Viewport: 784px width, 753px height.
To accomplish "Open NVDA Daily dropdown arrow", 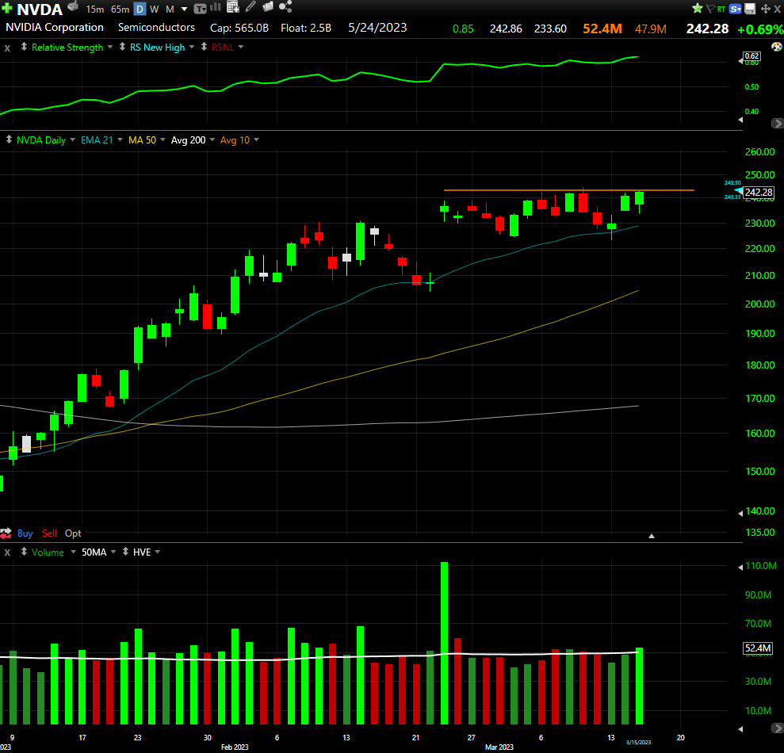I will tap(72, 140).
